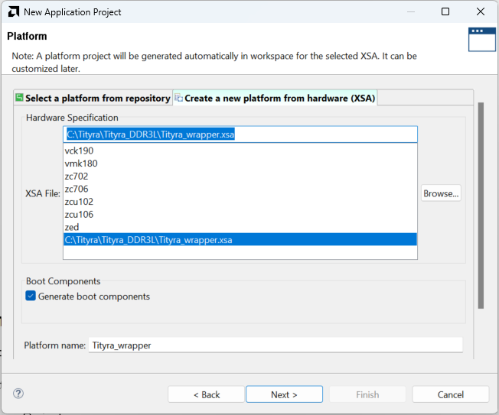
Task: Choose vmk180 in the dropdown list
Action: [81, 164]
